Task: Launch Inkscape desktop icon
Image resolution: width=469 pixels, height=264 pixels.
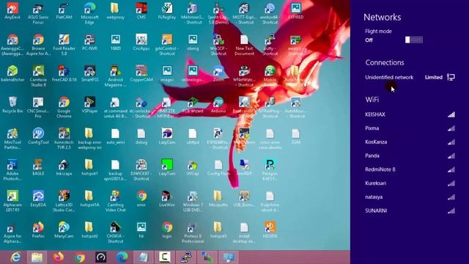Action: pos(64,167)
